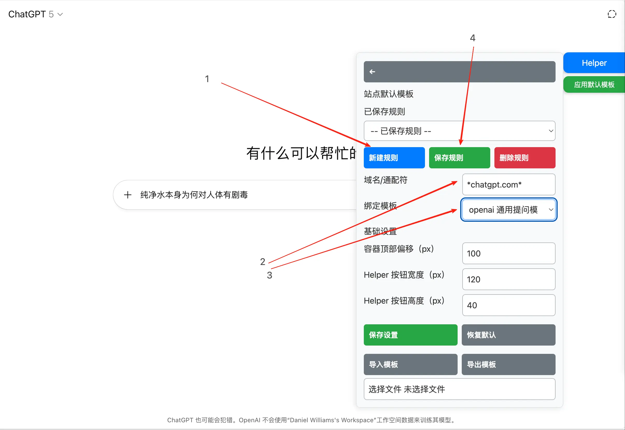Viewport: 625px width, 430px height.
Task: Open the ChatGPT 5 model selector
Action: 35,14
